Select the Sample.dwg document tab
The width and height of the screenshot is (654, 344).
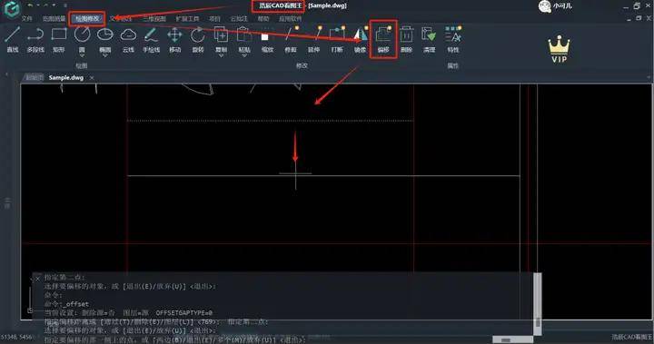point(66,77)
